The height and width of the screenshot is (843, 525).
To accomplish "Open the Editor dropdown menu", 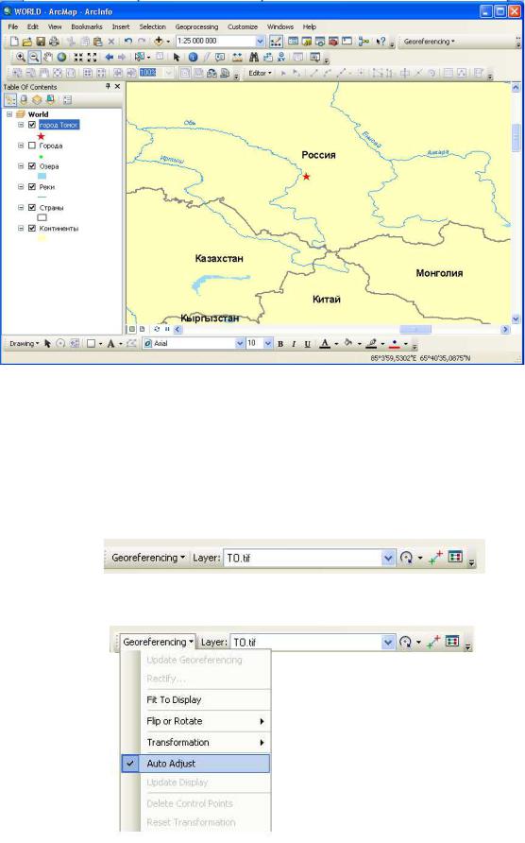I will [x=260, y=73].
